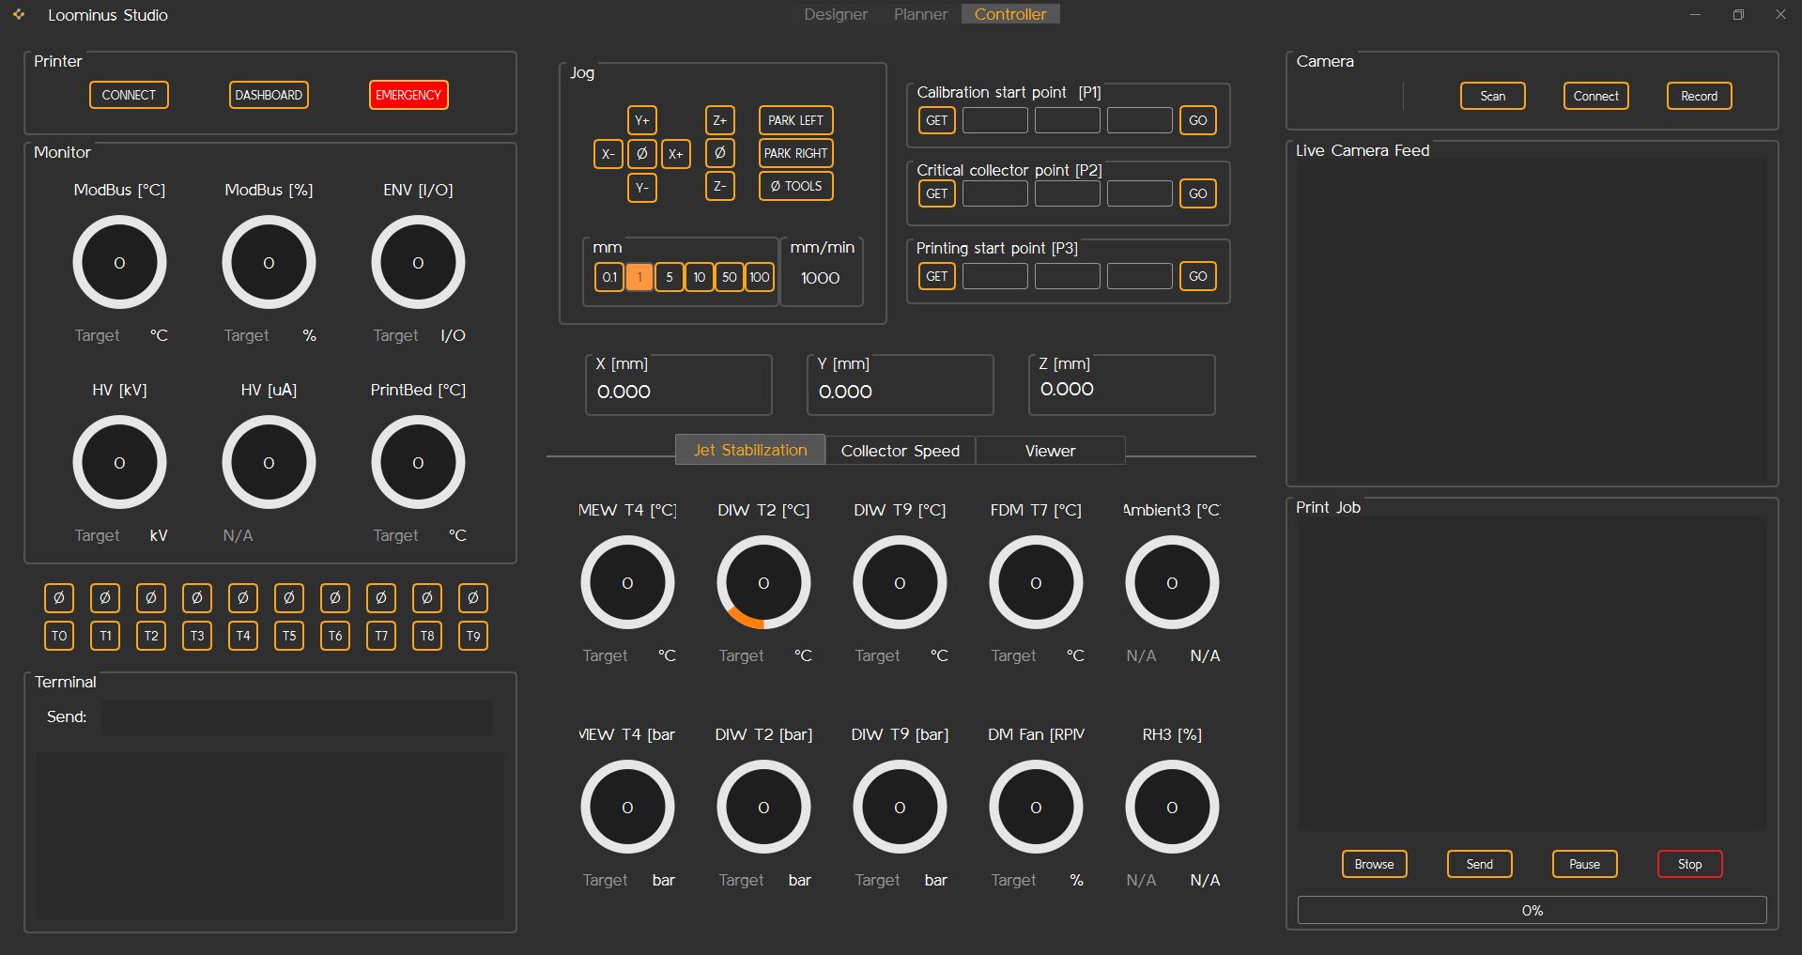The image size is (1802, 955).
Task: Set jog step to 100 mm
Action: (x=760, y=277)
